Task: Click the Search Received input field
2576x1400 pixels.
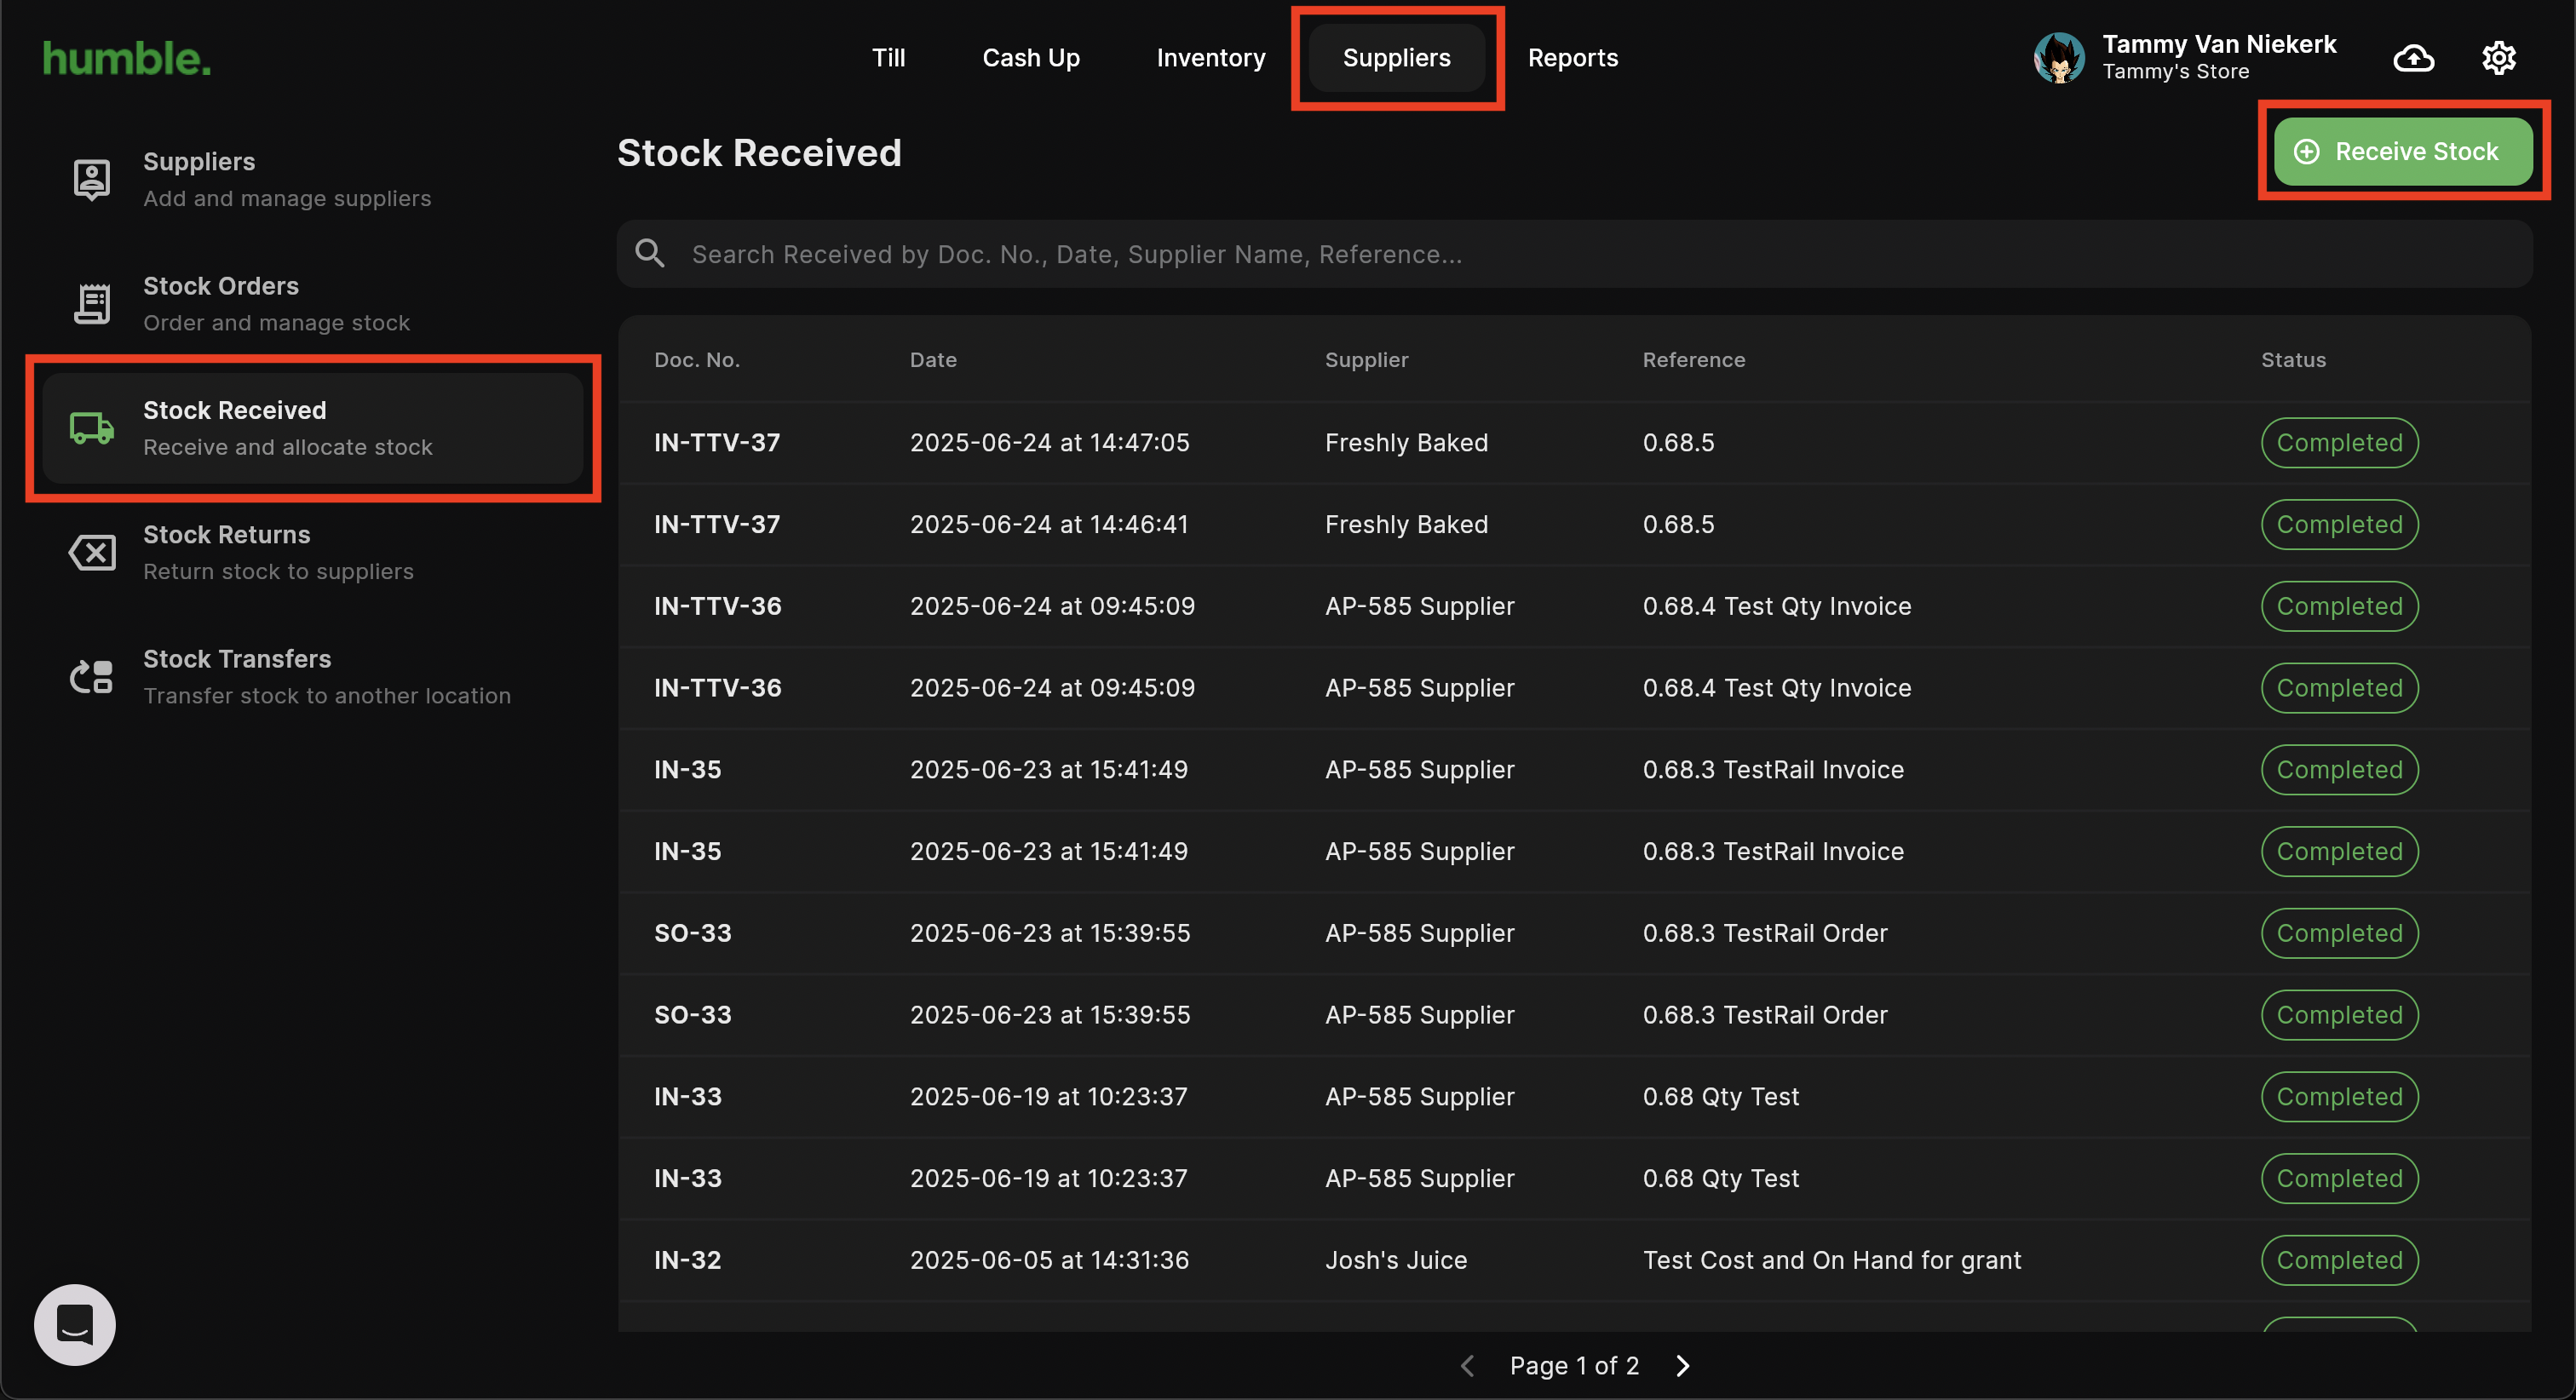Action: click(x=1574, y=254)
